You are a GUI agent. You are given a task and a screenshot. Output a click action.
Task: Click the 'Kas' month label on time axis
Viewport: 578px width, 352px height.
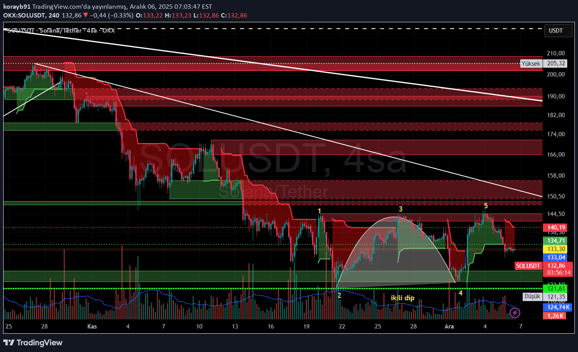[92, 326]
